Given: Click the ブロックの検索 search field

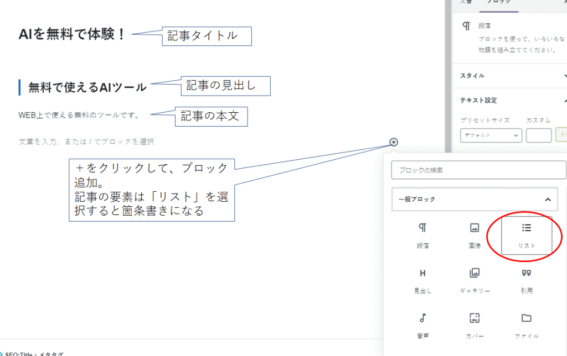Looking at the screenshot, I should pyautogui.click(x=478, y=170).
